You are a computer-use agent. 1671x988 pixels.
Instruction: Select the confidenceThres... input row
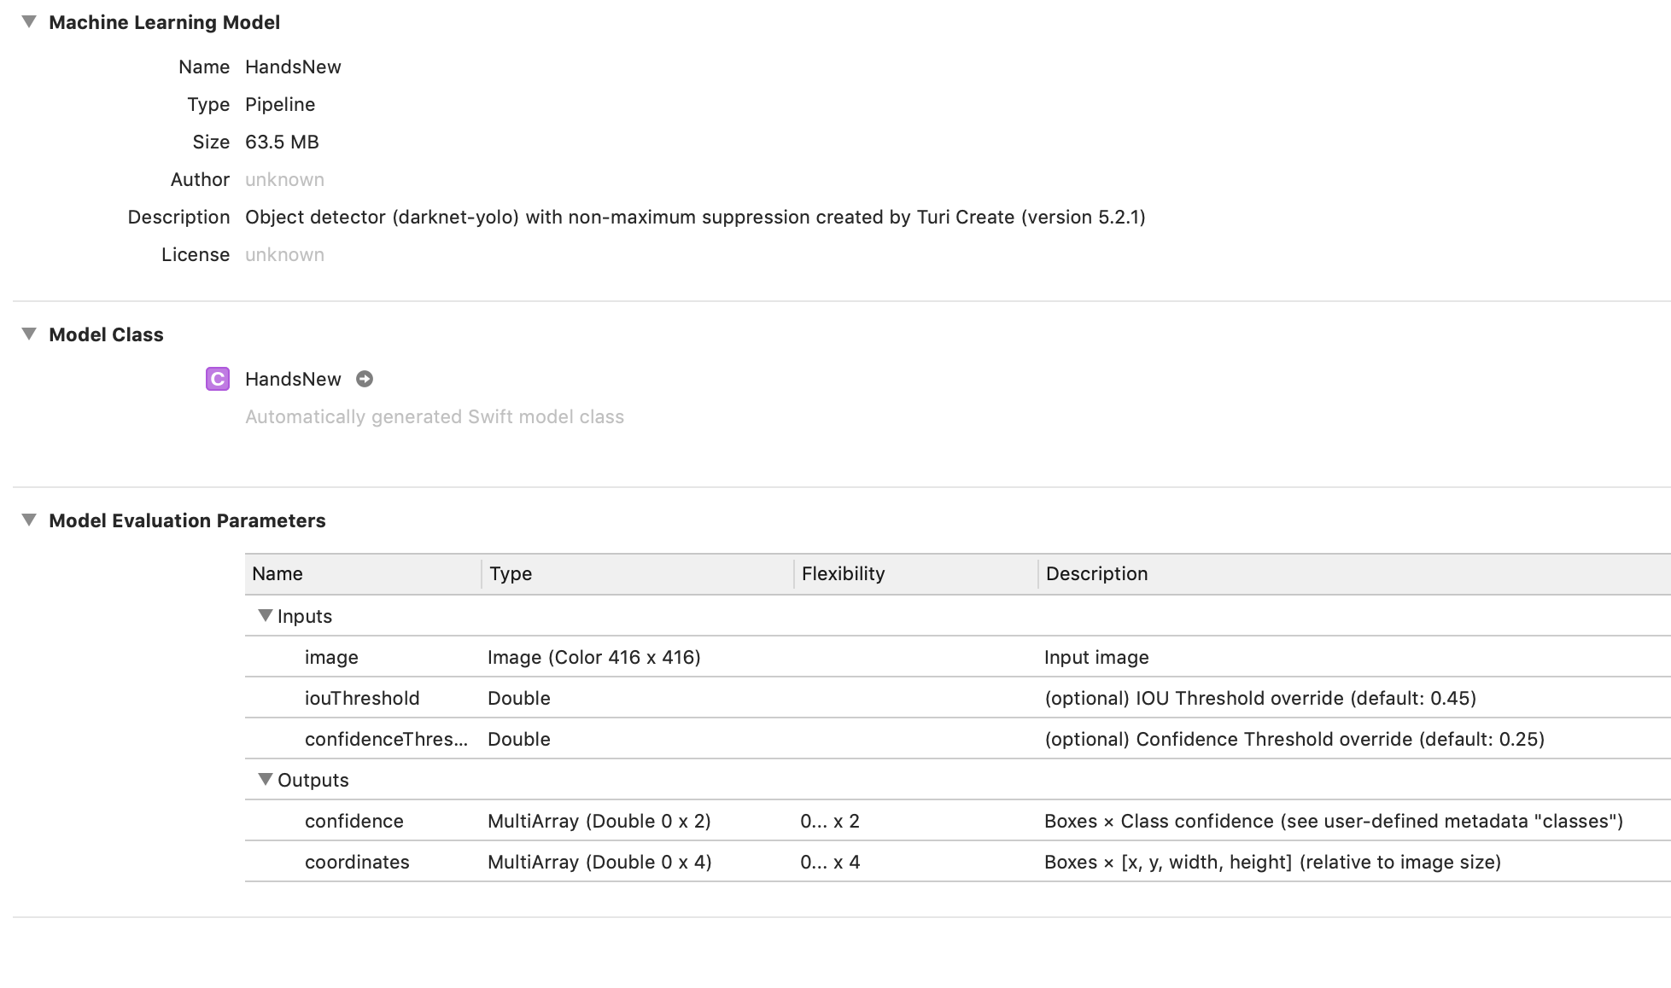pyautogui.click(x=387, y=739)
